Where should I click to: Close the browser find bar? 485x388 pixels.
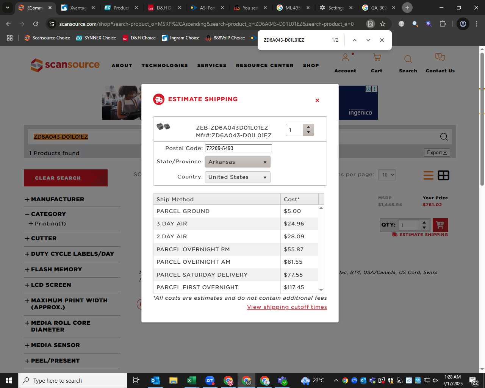(x=382, y=40)
